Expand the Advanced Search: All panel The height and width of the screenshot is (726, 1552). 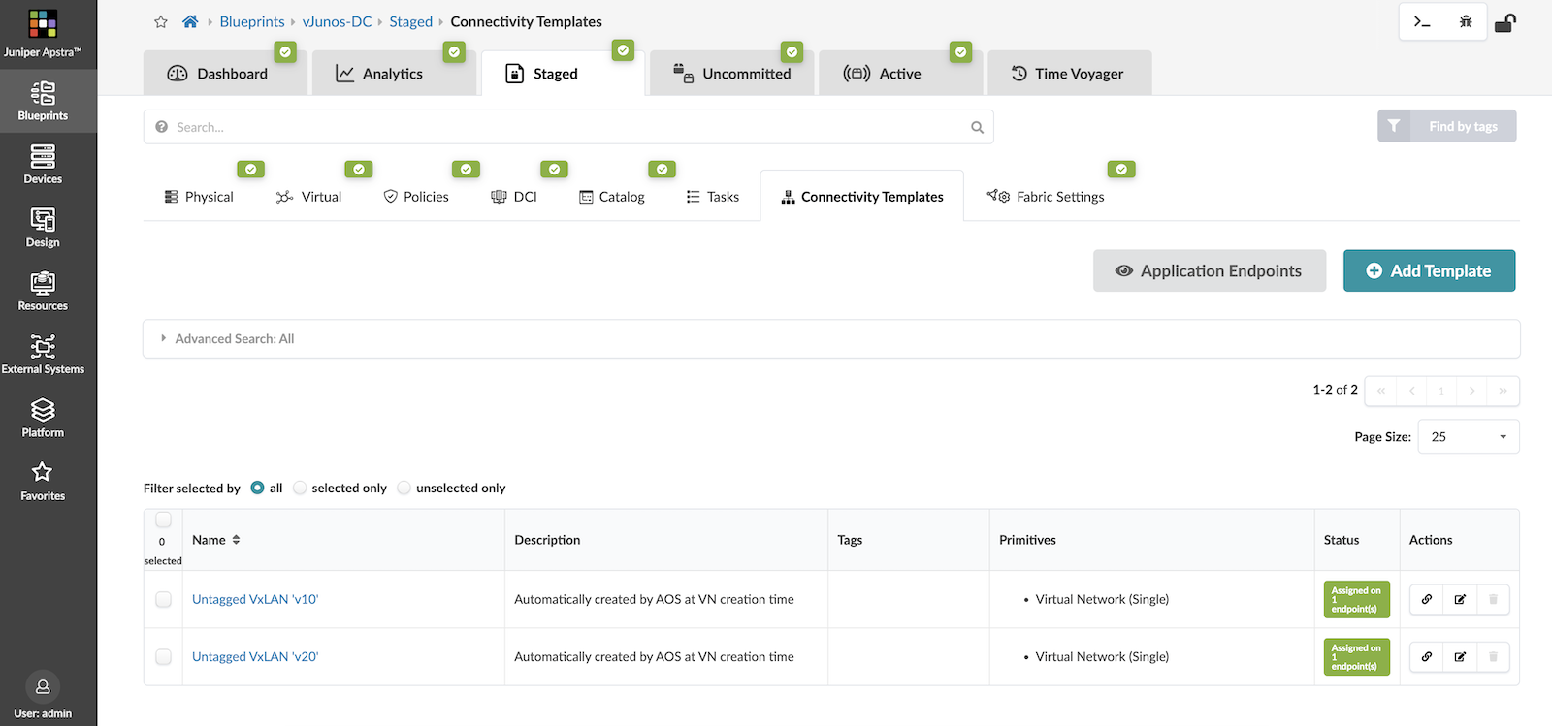pos(831,338)
